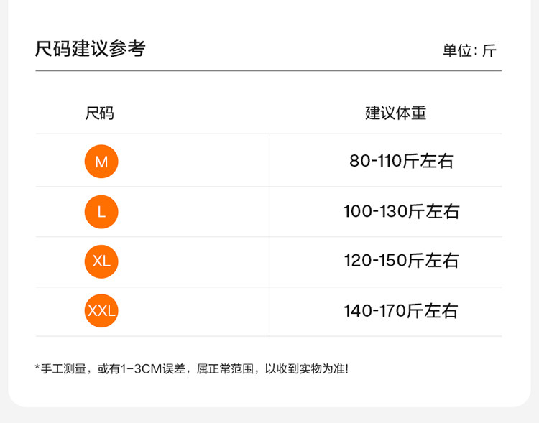Click the 120-150斤左右 weight cell

pos(402,261)
